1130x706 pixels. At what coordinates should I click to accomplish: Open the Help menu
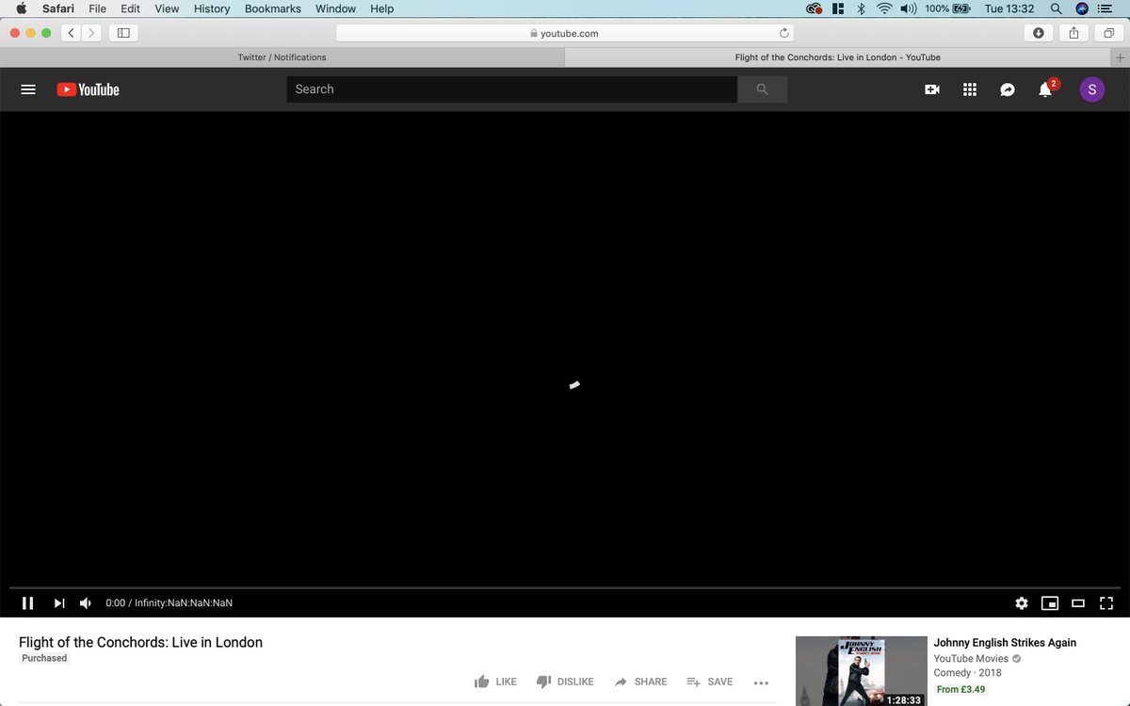(x=381, y=8)
